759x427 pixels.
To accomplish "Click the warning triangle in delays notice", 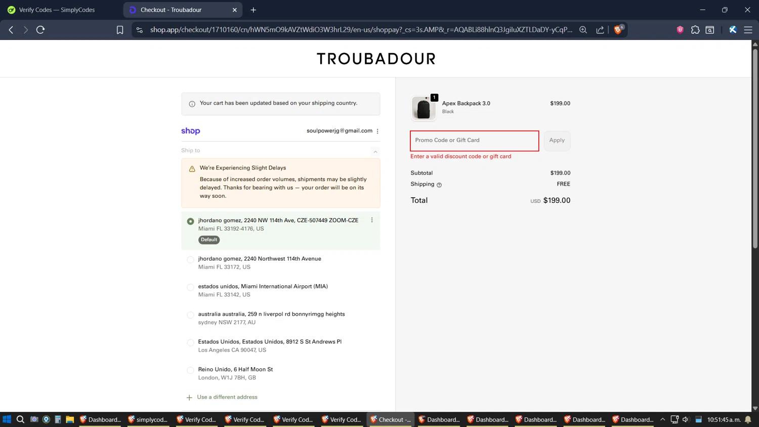I will 192,168.
